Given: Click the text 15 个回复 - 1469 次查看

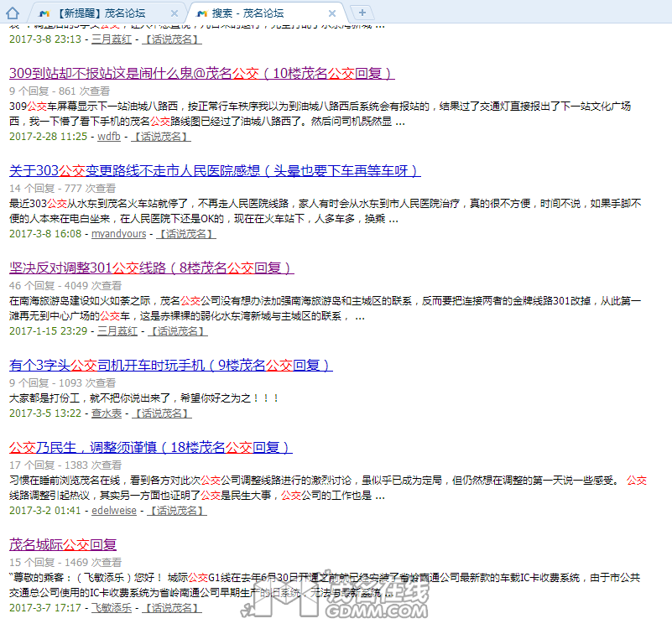Looking at the screenshot, I should pyautogui.click(x=65, y=562).
